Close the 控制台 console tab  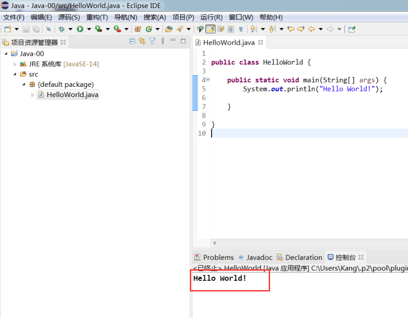[361, 257]
